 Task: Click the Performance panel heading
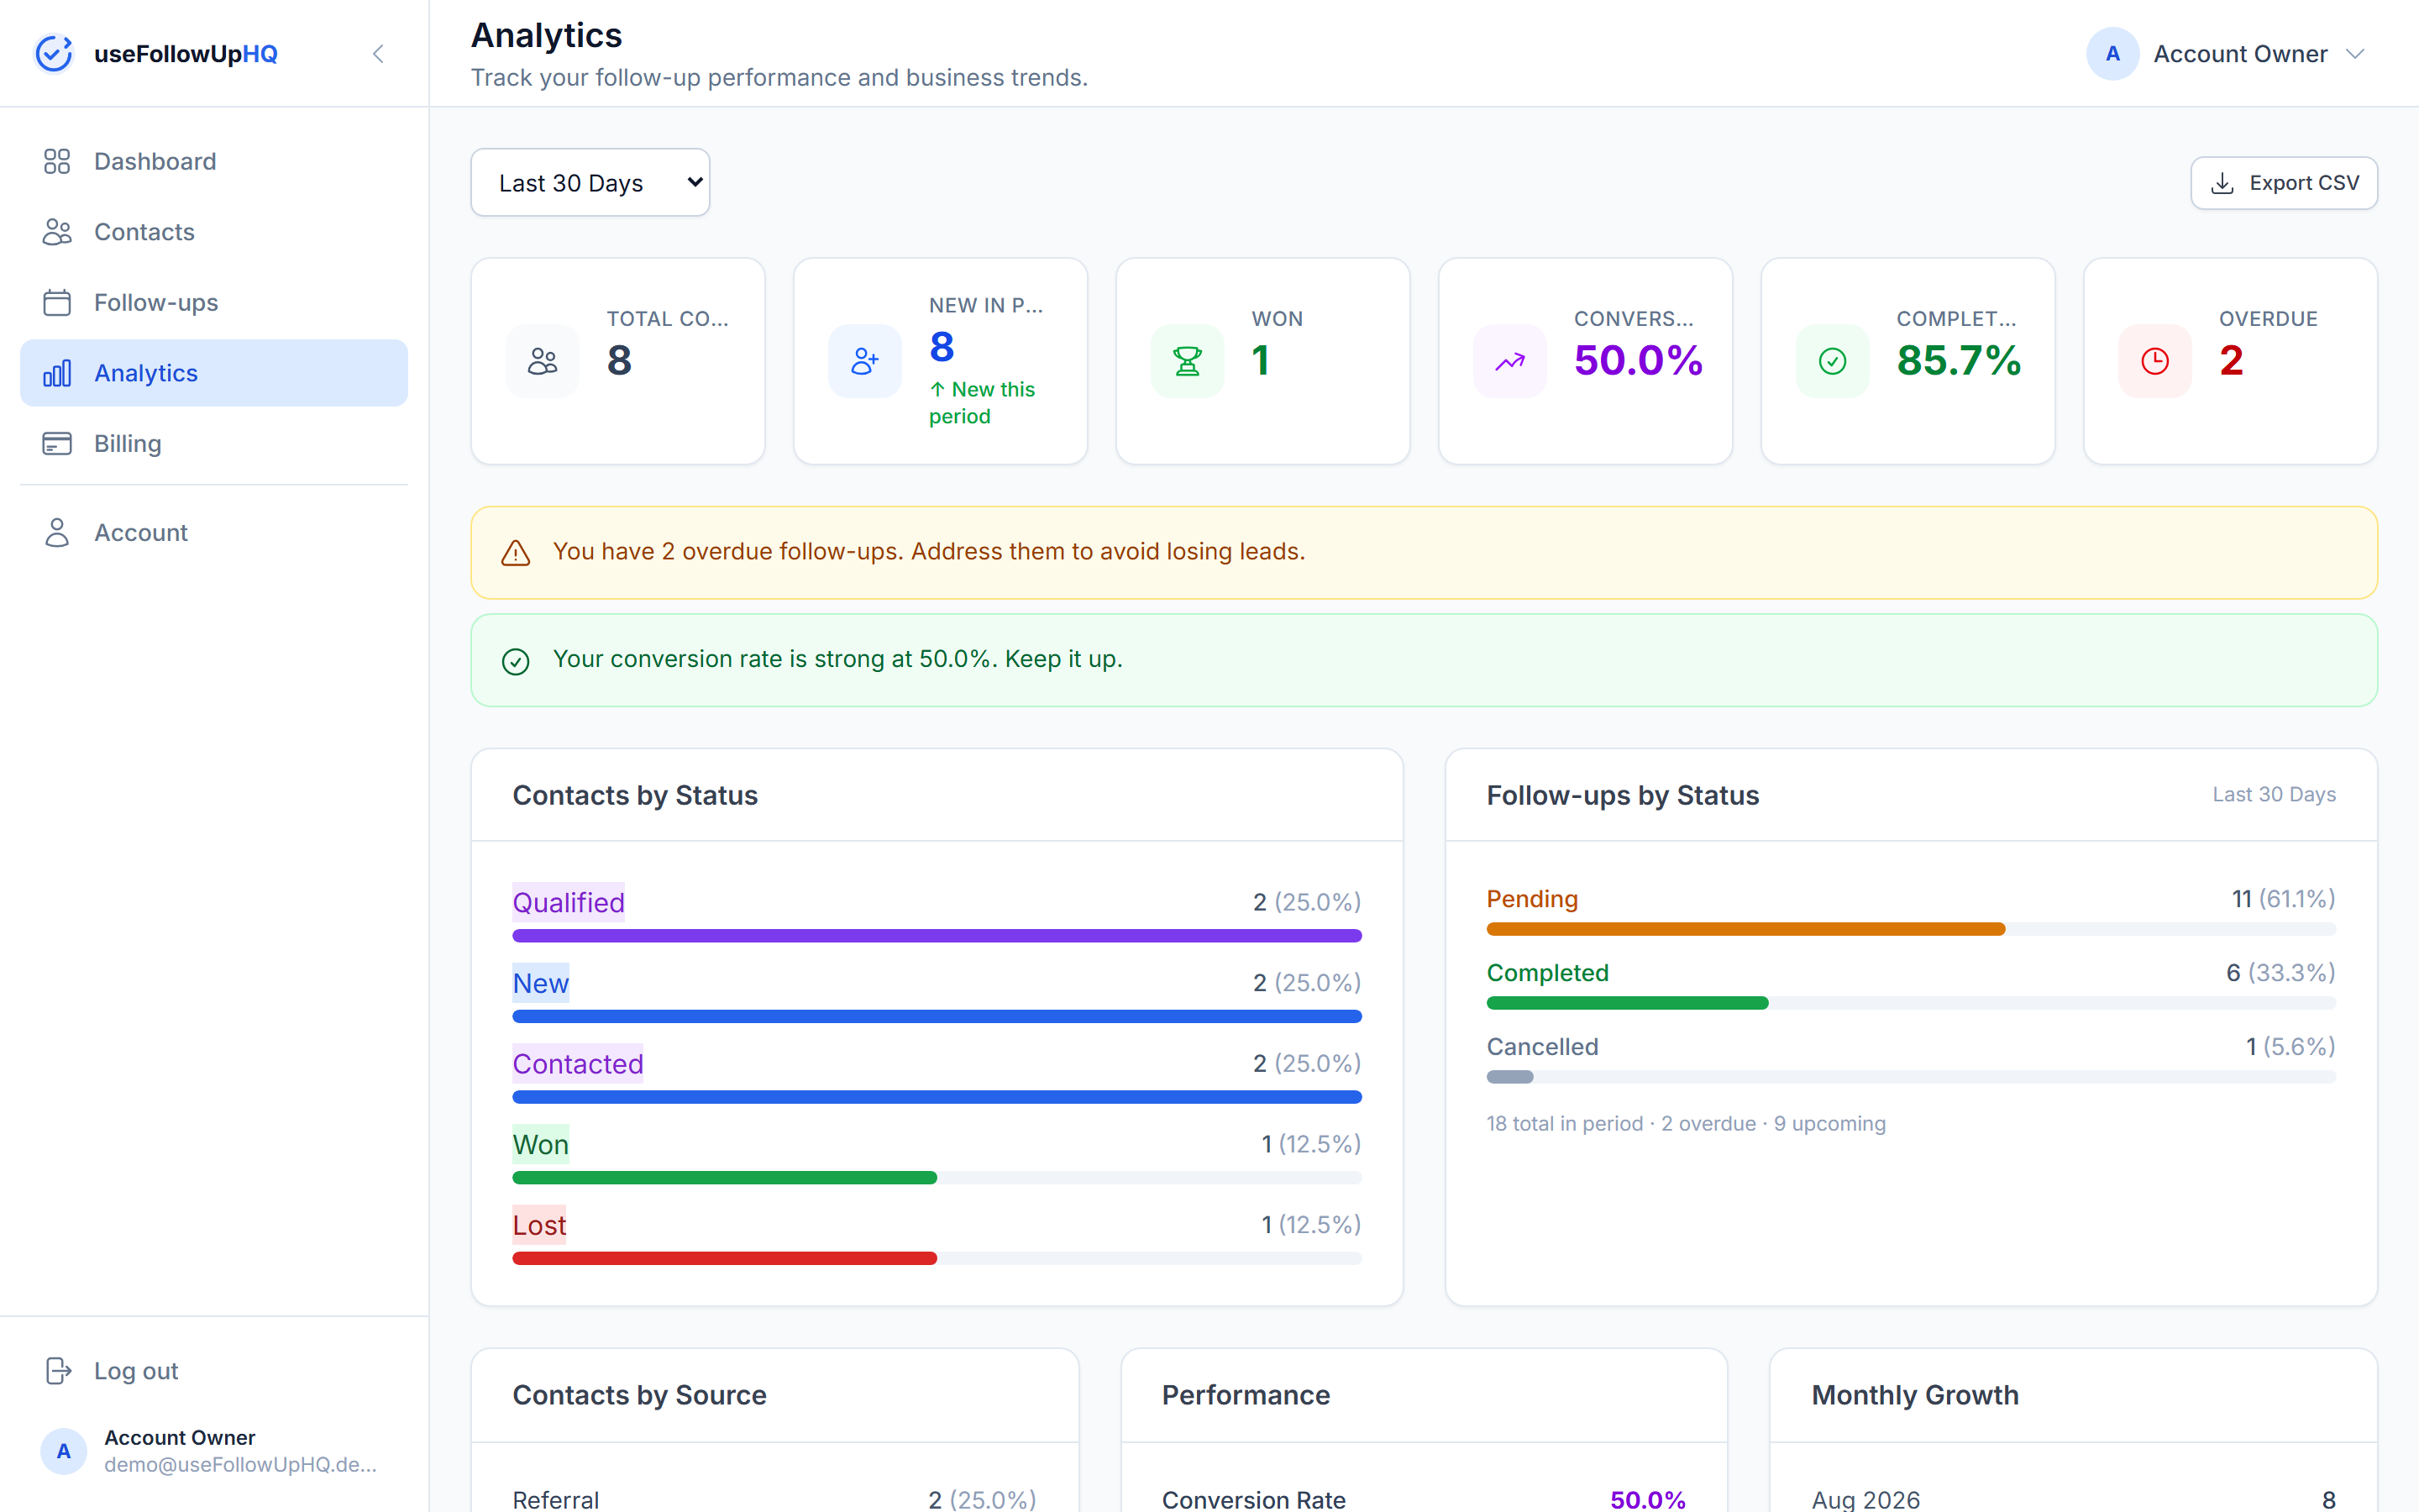point(1246,1395)
